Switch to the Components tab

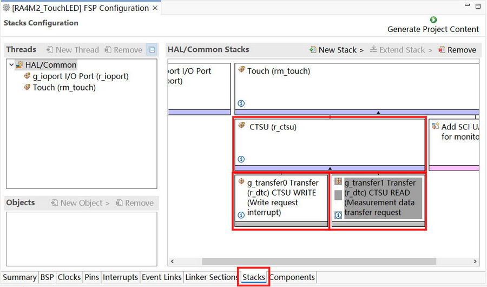pos(292,277)
